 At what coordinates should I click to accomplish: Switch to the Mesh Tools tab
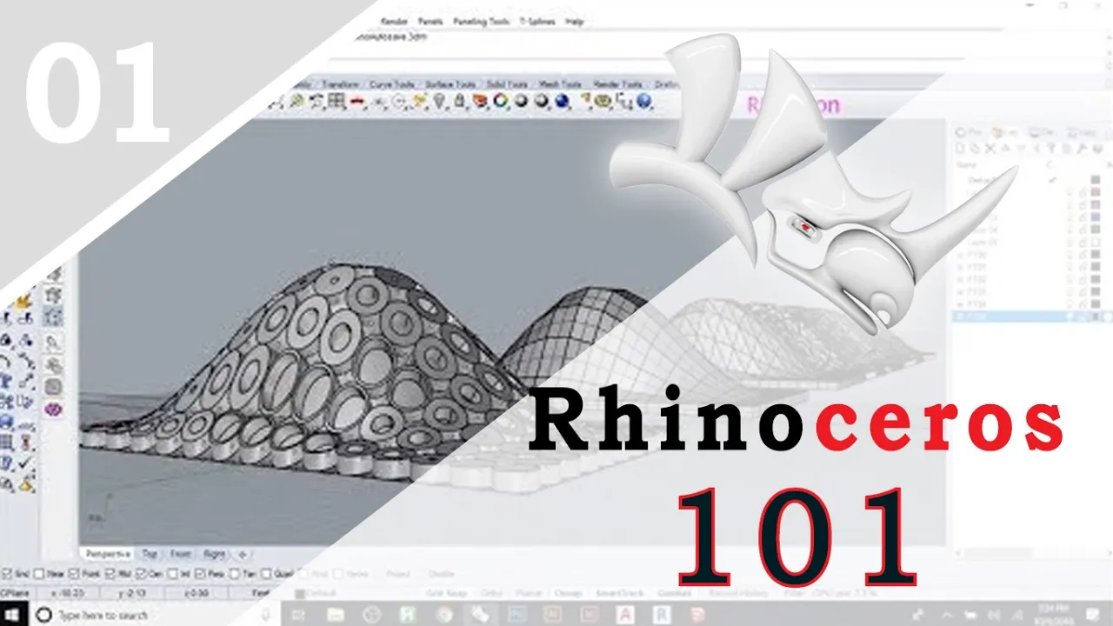pyautogui.click(x=560, y=84)
